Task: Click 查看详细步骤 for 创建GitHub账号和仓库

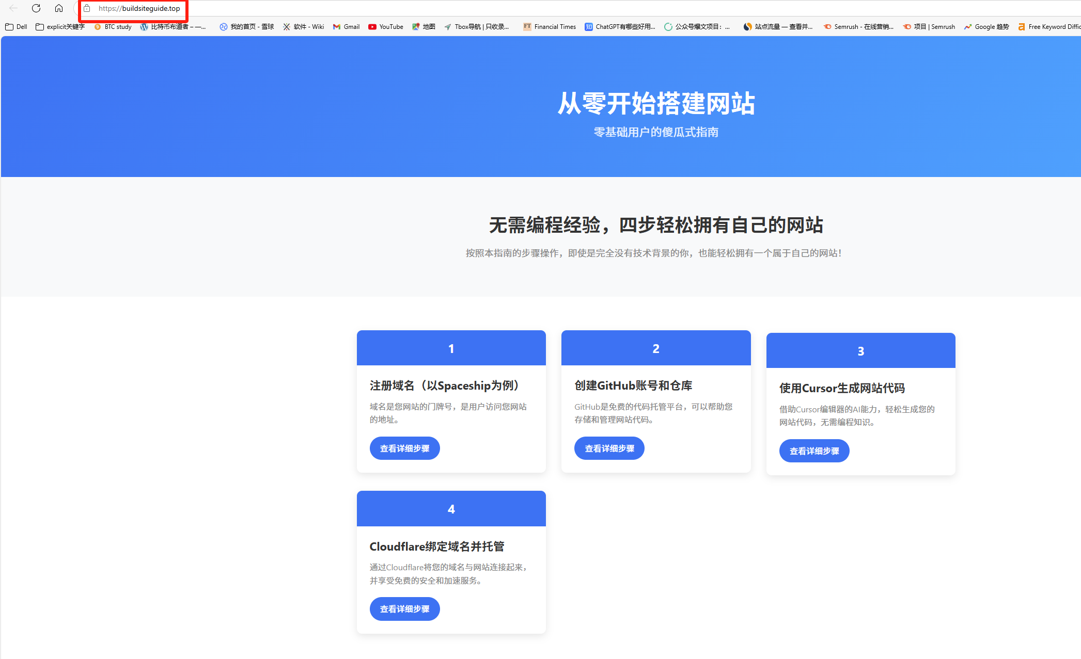Action: coord(609,448)
